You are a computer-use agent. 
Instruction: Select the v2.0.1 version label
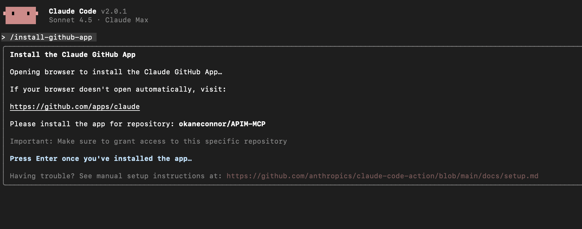click(114, 11)
